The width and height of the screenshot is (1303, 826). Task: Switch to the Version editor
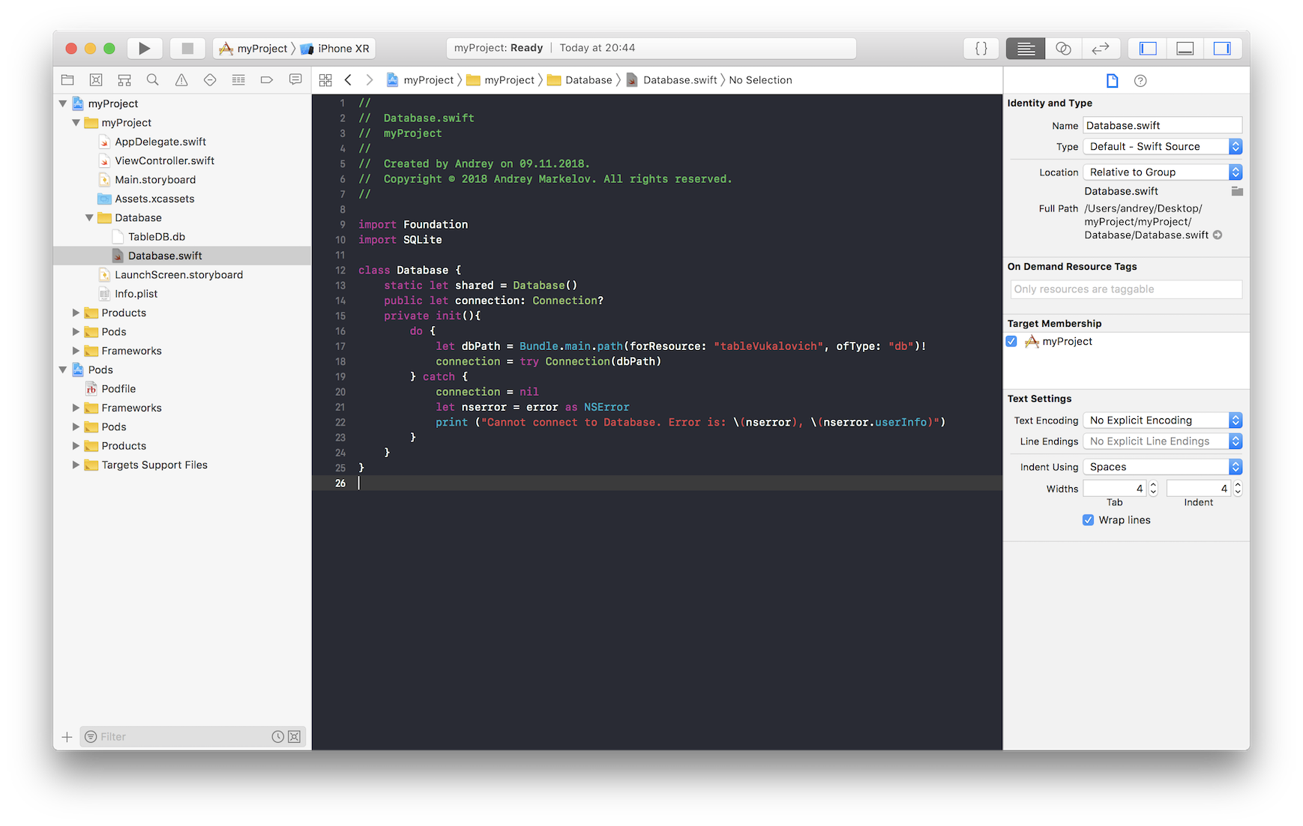[x=1101, y=49]
